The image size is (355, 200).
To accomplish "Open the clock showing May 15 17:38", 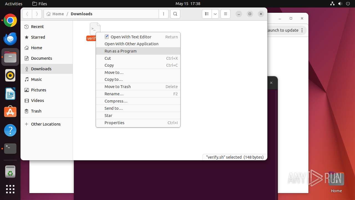I will point(188,4).
